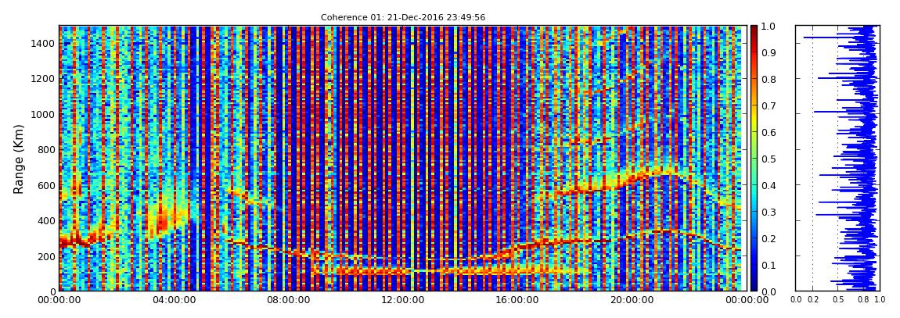The width and height of the screenshot is (900, 318).
Task: Click the coherence colorbar strip
Action: click(754, 159)
